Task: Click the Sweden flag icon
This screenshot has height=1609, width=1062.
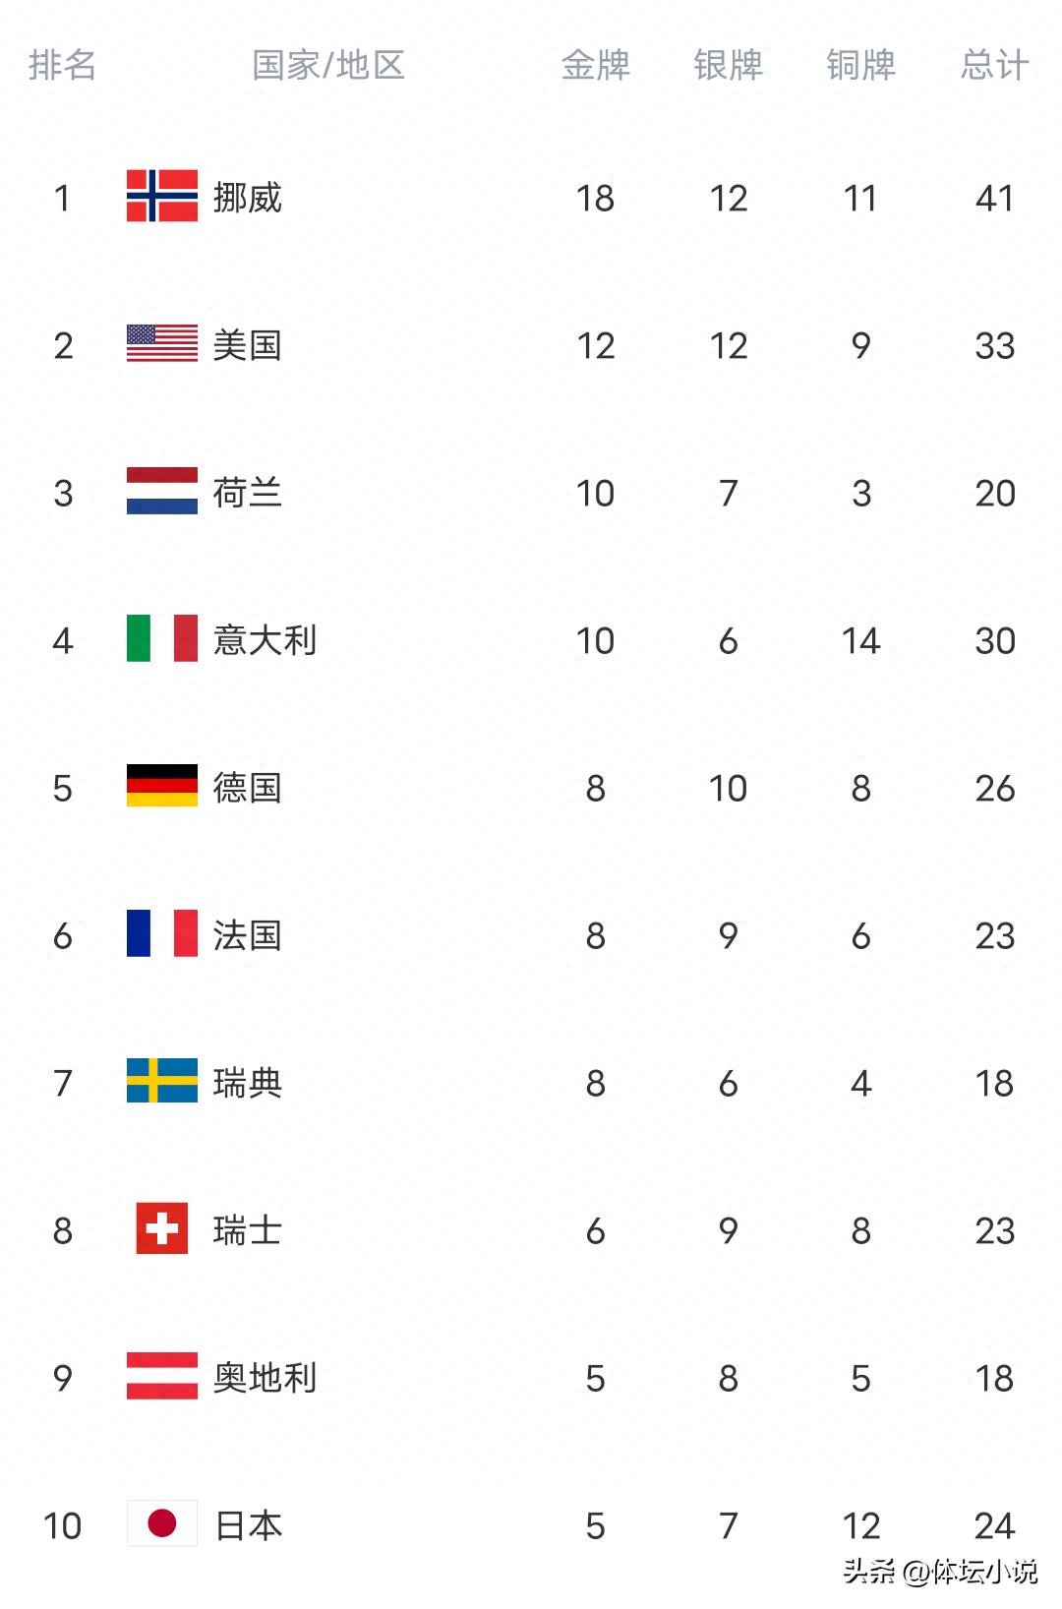Action: [162, 1081]
